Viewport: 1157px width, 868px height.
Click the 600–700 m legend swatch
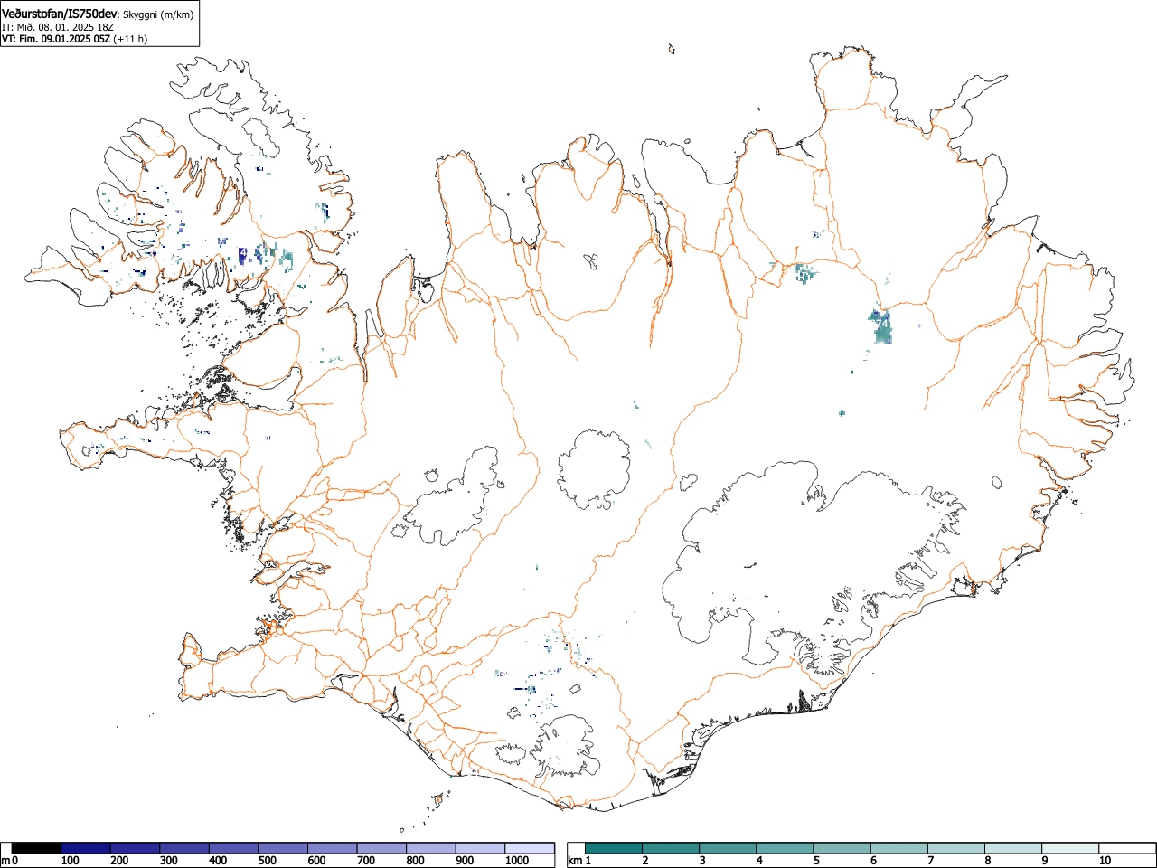332,848
